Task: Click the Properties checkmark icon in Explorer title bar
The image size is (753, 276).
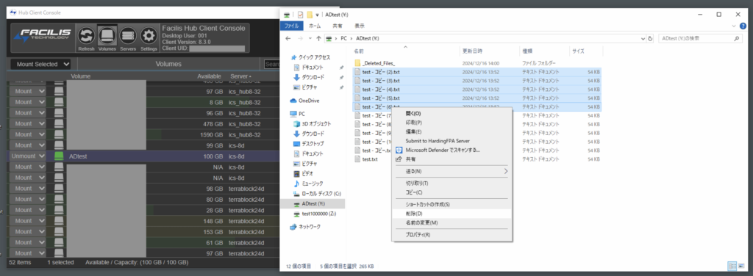Action: (300, 15)
